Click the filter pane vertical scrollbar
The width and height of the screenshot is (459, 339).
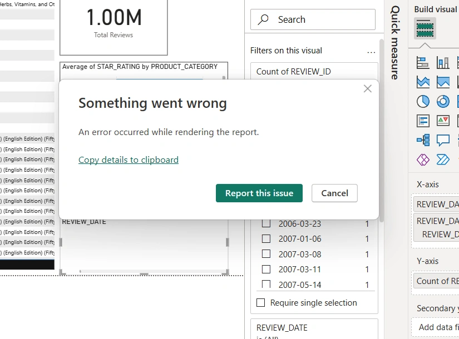point(381,130)
